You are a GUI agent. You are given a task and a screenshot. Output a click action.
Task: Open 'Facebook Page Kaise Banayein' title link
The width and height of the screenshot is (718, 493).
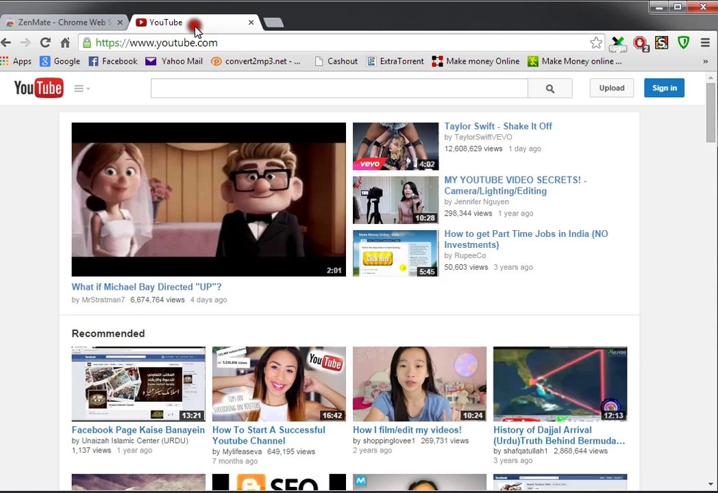coord(138,430)
